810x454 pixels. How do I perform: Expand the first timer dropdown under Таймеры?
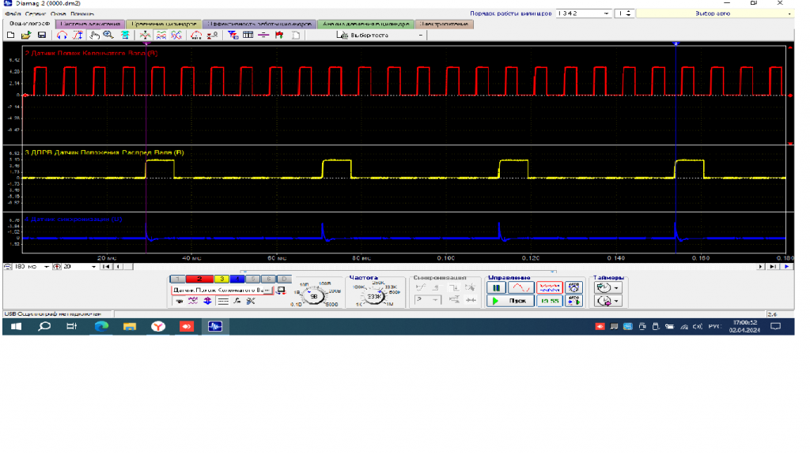(616, 288)
